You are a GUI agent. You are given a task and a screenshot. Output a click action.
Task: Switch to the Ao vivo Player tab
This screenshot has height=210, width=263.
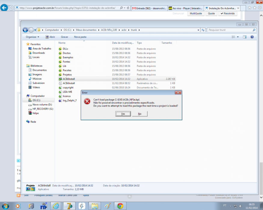click(x=185, y=8)
